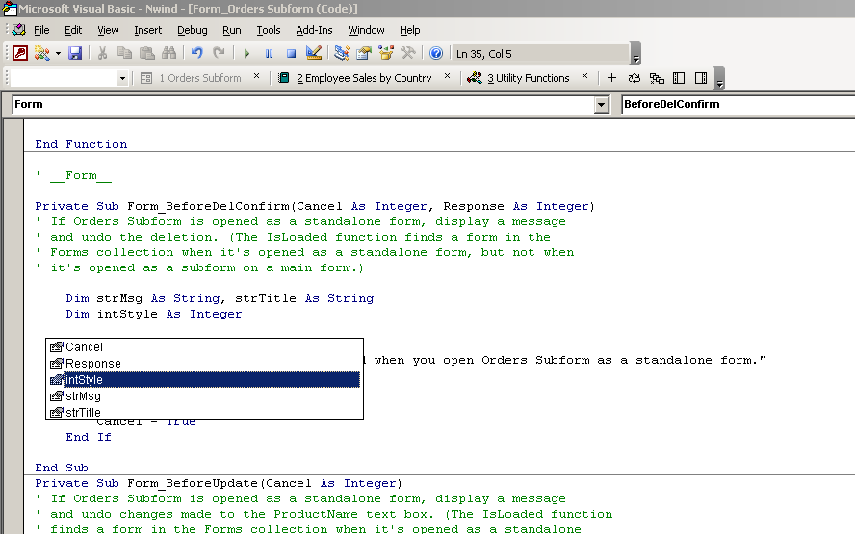Open the View menu
Viewport: 855px width, 534px height.
coord(108,30)
